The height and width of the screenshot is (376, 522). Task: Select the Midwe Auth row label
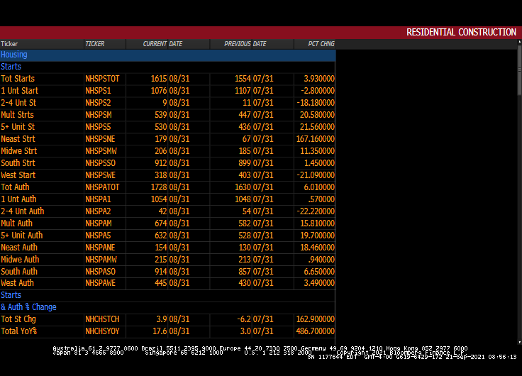[20, 260]
